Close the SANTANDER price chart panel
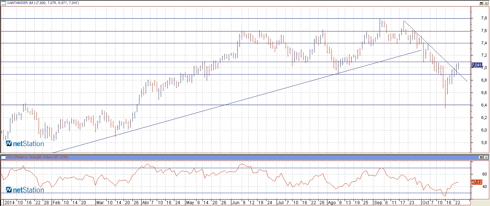This screenshot has width=490, height=206. 486,3
